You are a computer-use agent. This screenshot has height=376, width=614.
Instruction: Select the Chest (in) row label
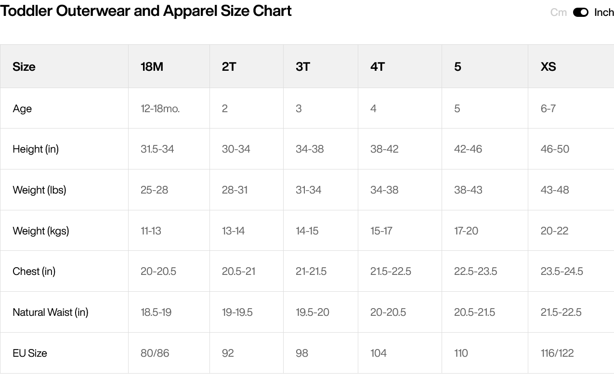coord(34,272)
